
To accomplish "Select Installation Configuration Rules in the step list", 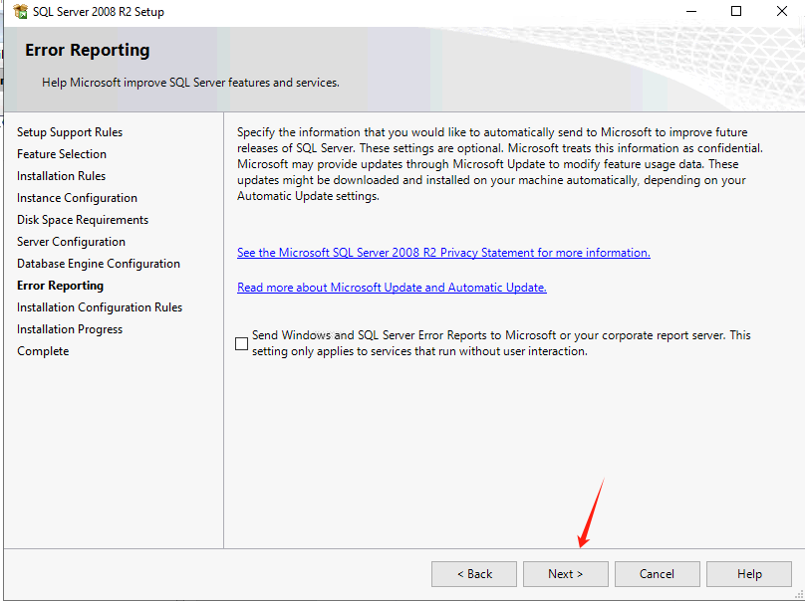I will pyautogui.click(x=100, y=307).
